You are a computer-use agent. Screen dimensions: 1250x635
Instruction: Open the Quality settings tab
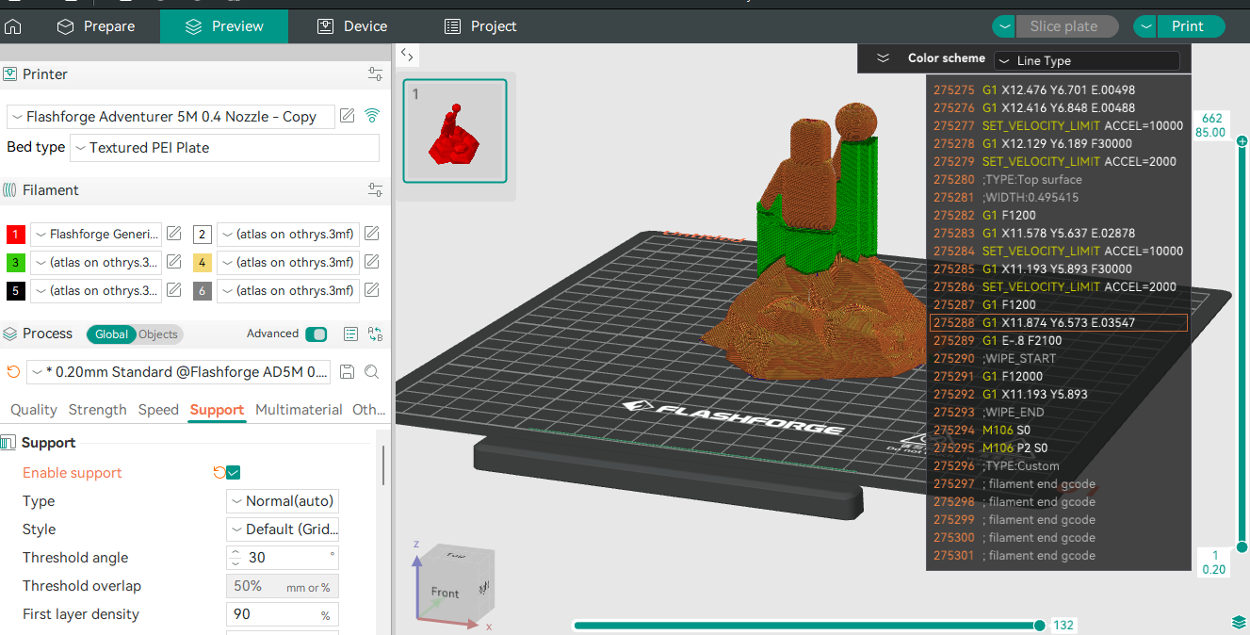tap(34, 410)
